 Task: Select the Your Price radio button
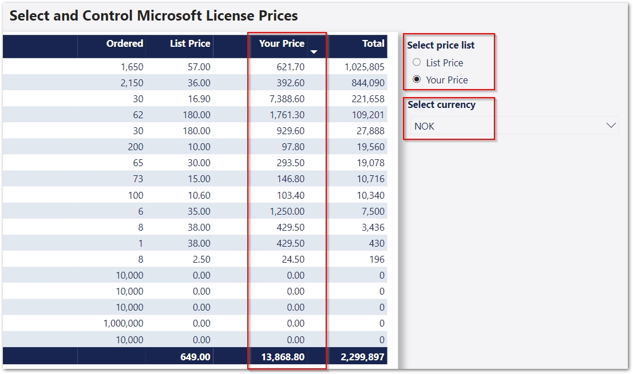coord(417,79)
